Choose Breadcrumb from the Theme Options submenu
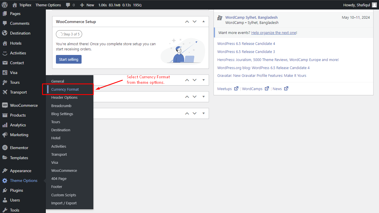The image size is (379, 213). 61,106
